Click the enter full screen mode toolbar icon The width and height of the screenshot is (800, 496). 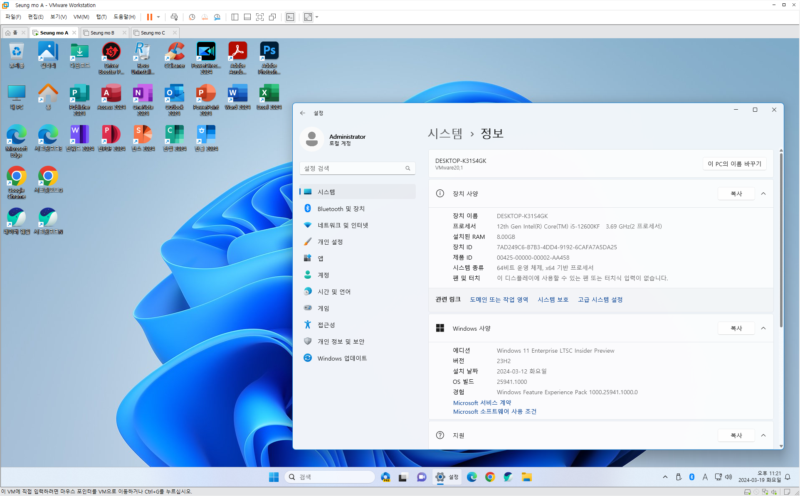260,17
